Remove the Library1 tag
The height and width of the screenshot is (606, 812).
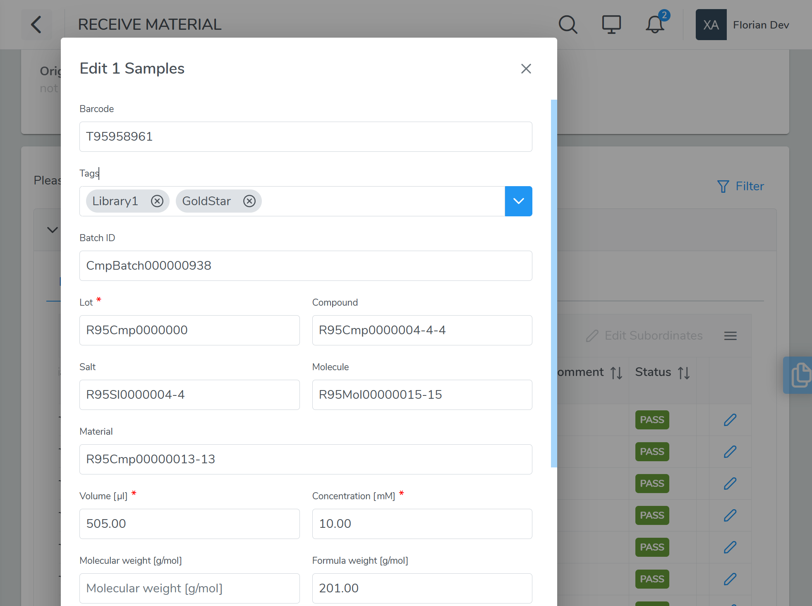pyautogui.click(x=157, y=201)
